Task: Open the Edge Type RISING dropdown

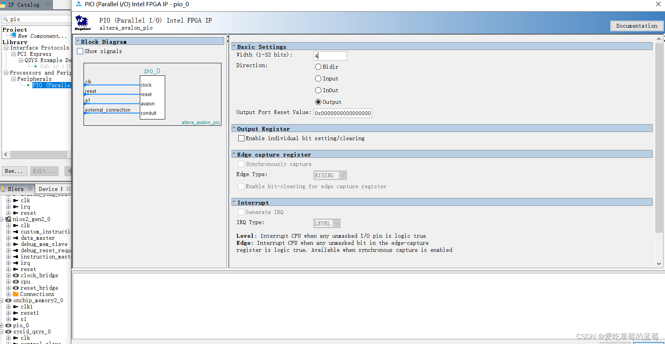Action: click(330, 175)
